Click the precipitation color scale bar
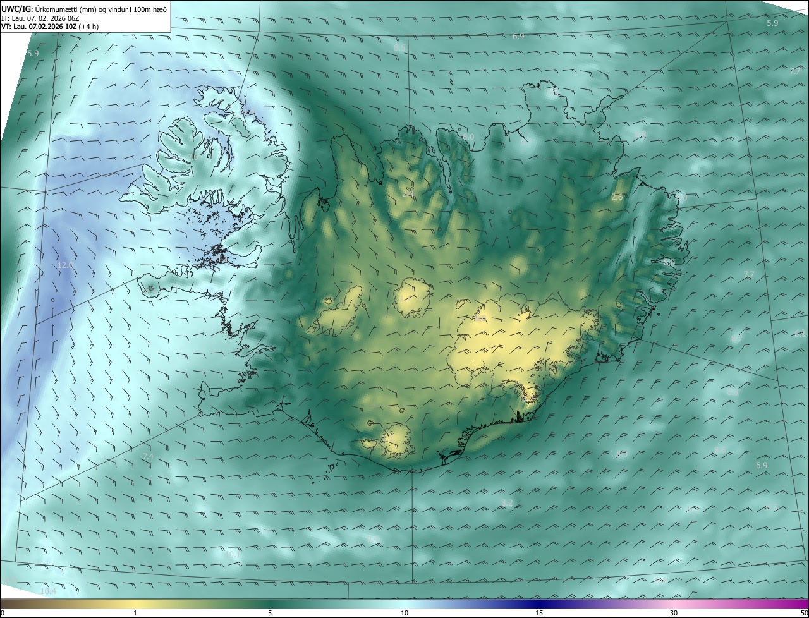 tap(404, 603)
